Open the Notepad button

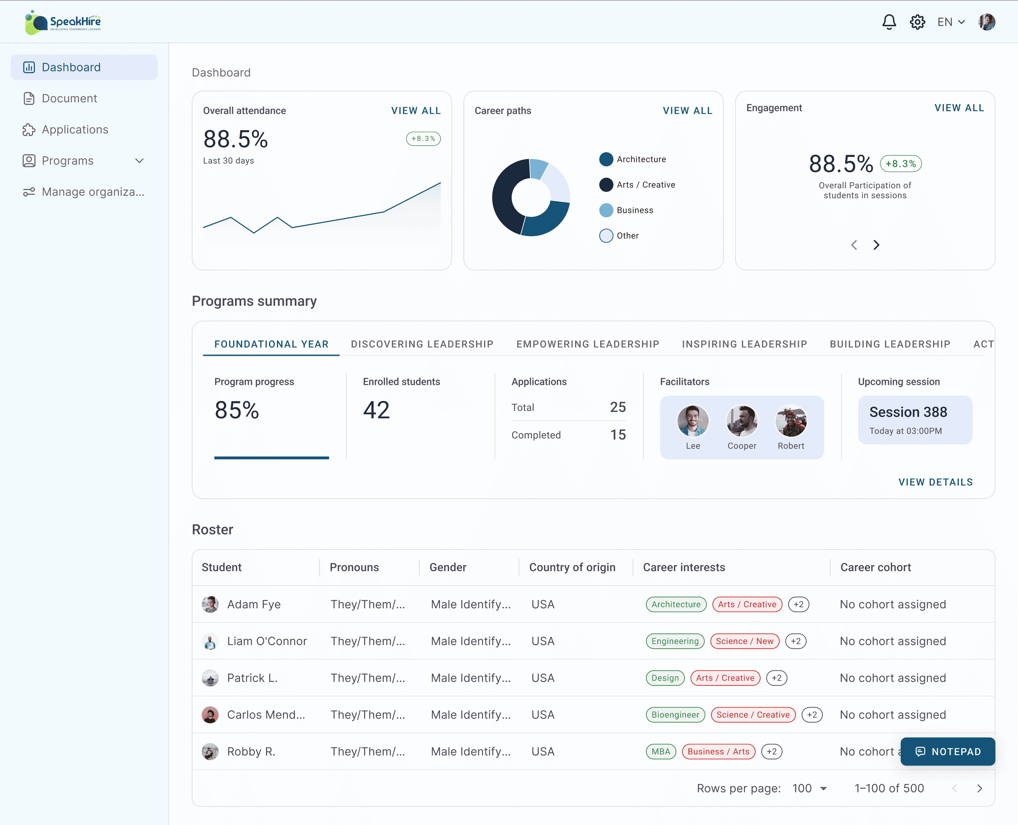point(947,751)
